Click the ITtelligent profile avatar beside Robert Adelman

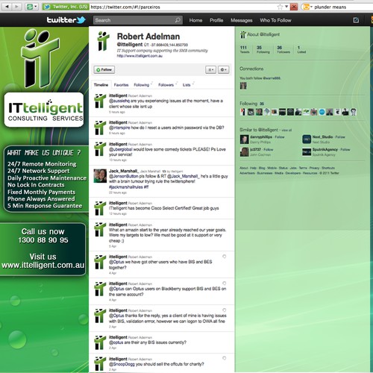(103, 41)
